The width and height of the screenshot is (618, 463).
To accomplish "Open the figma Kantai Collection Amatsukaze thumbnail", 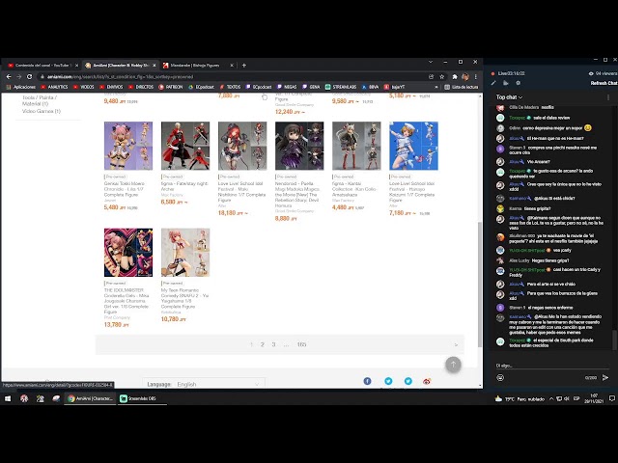I will coord(356,146).
